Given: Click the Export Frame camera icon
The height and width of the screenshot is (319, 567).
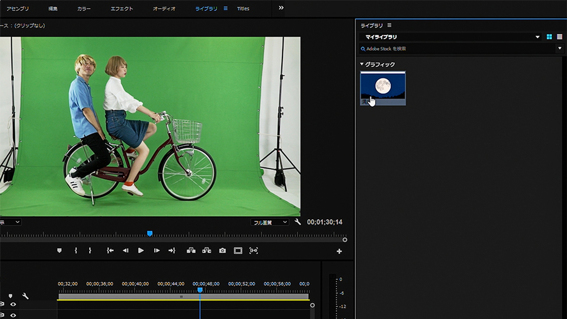Looking at the screenshot, I should (222, 251).
